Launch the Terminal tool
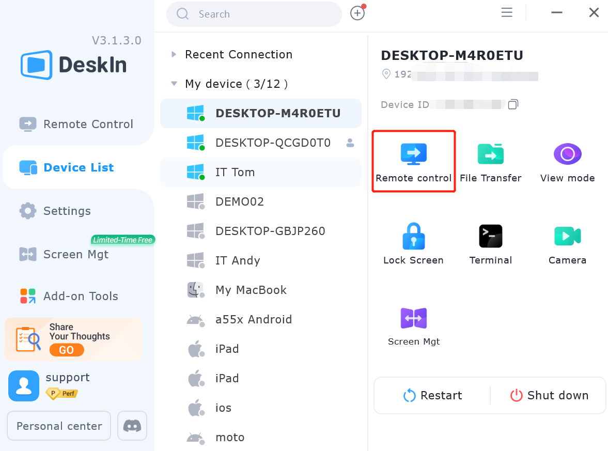This screenshot has width=608, height=451. [x=490, y=243]
